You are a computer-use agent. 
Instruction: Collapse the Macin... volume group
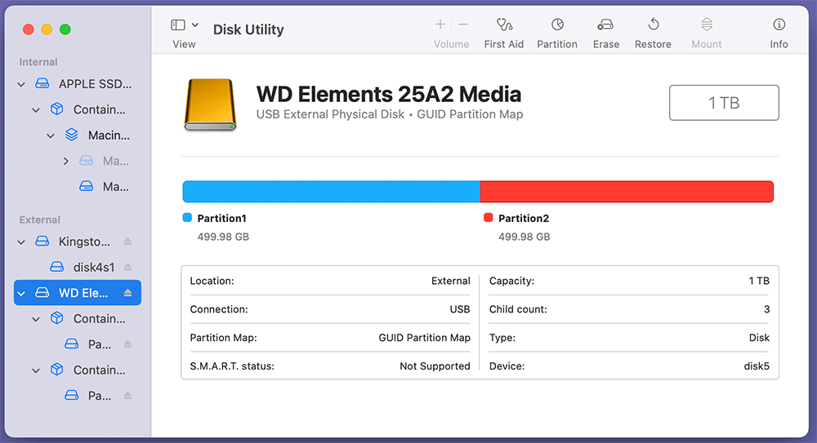point(51,136)
